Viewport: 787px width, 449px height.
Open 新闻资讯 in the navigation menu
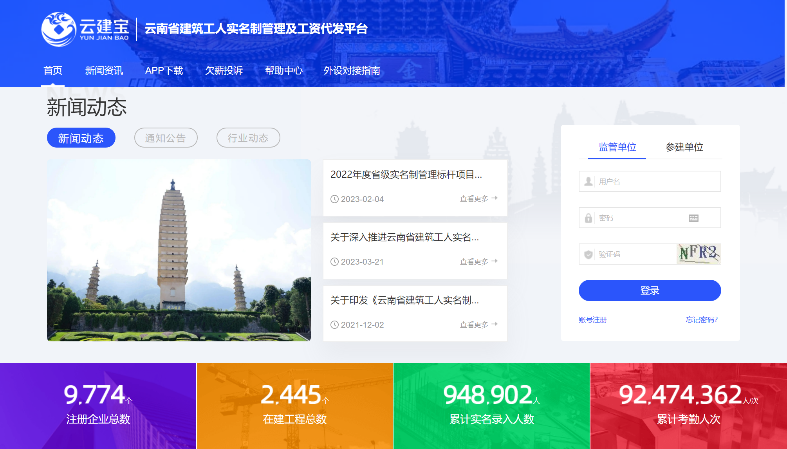[x=104, y=70]
